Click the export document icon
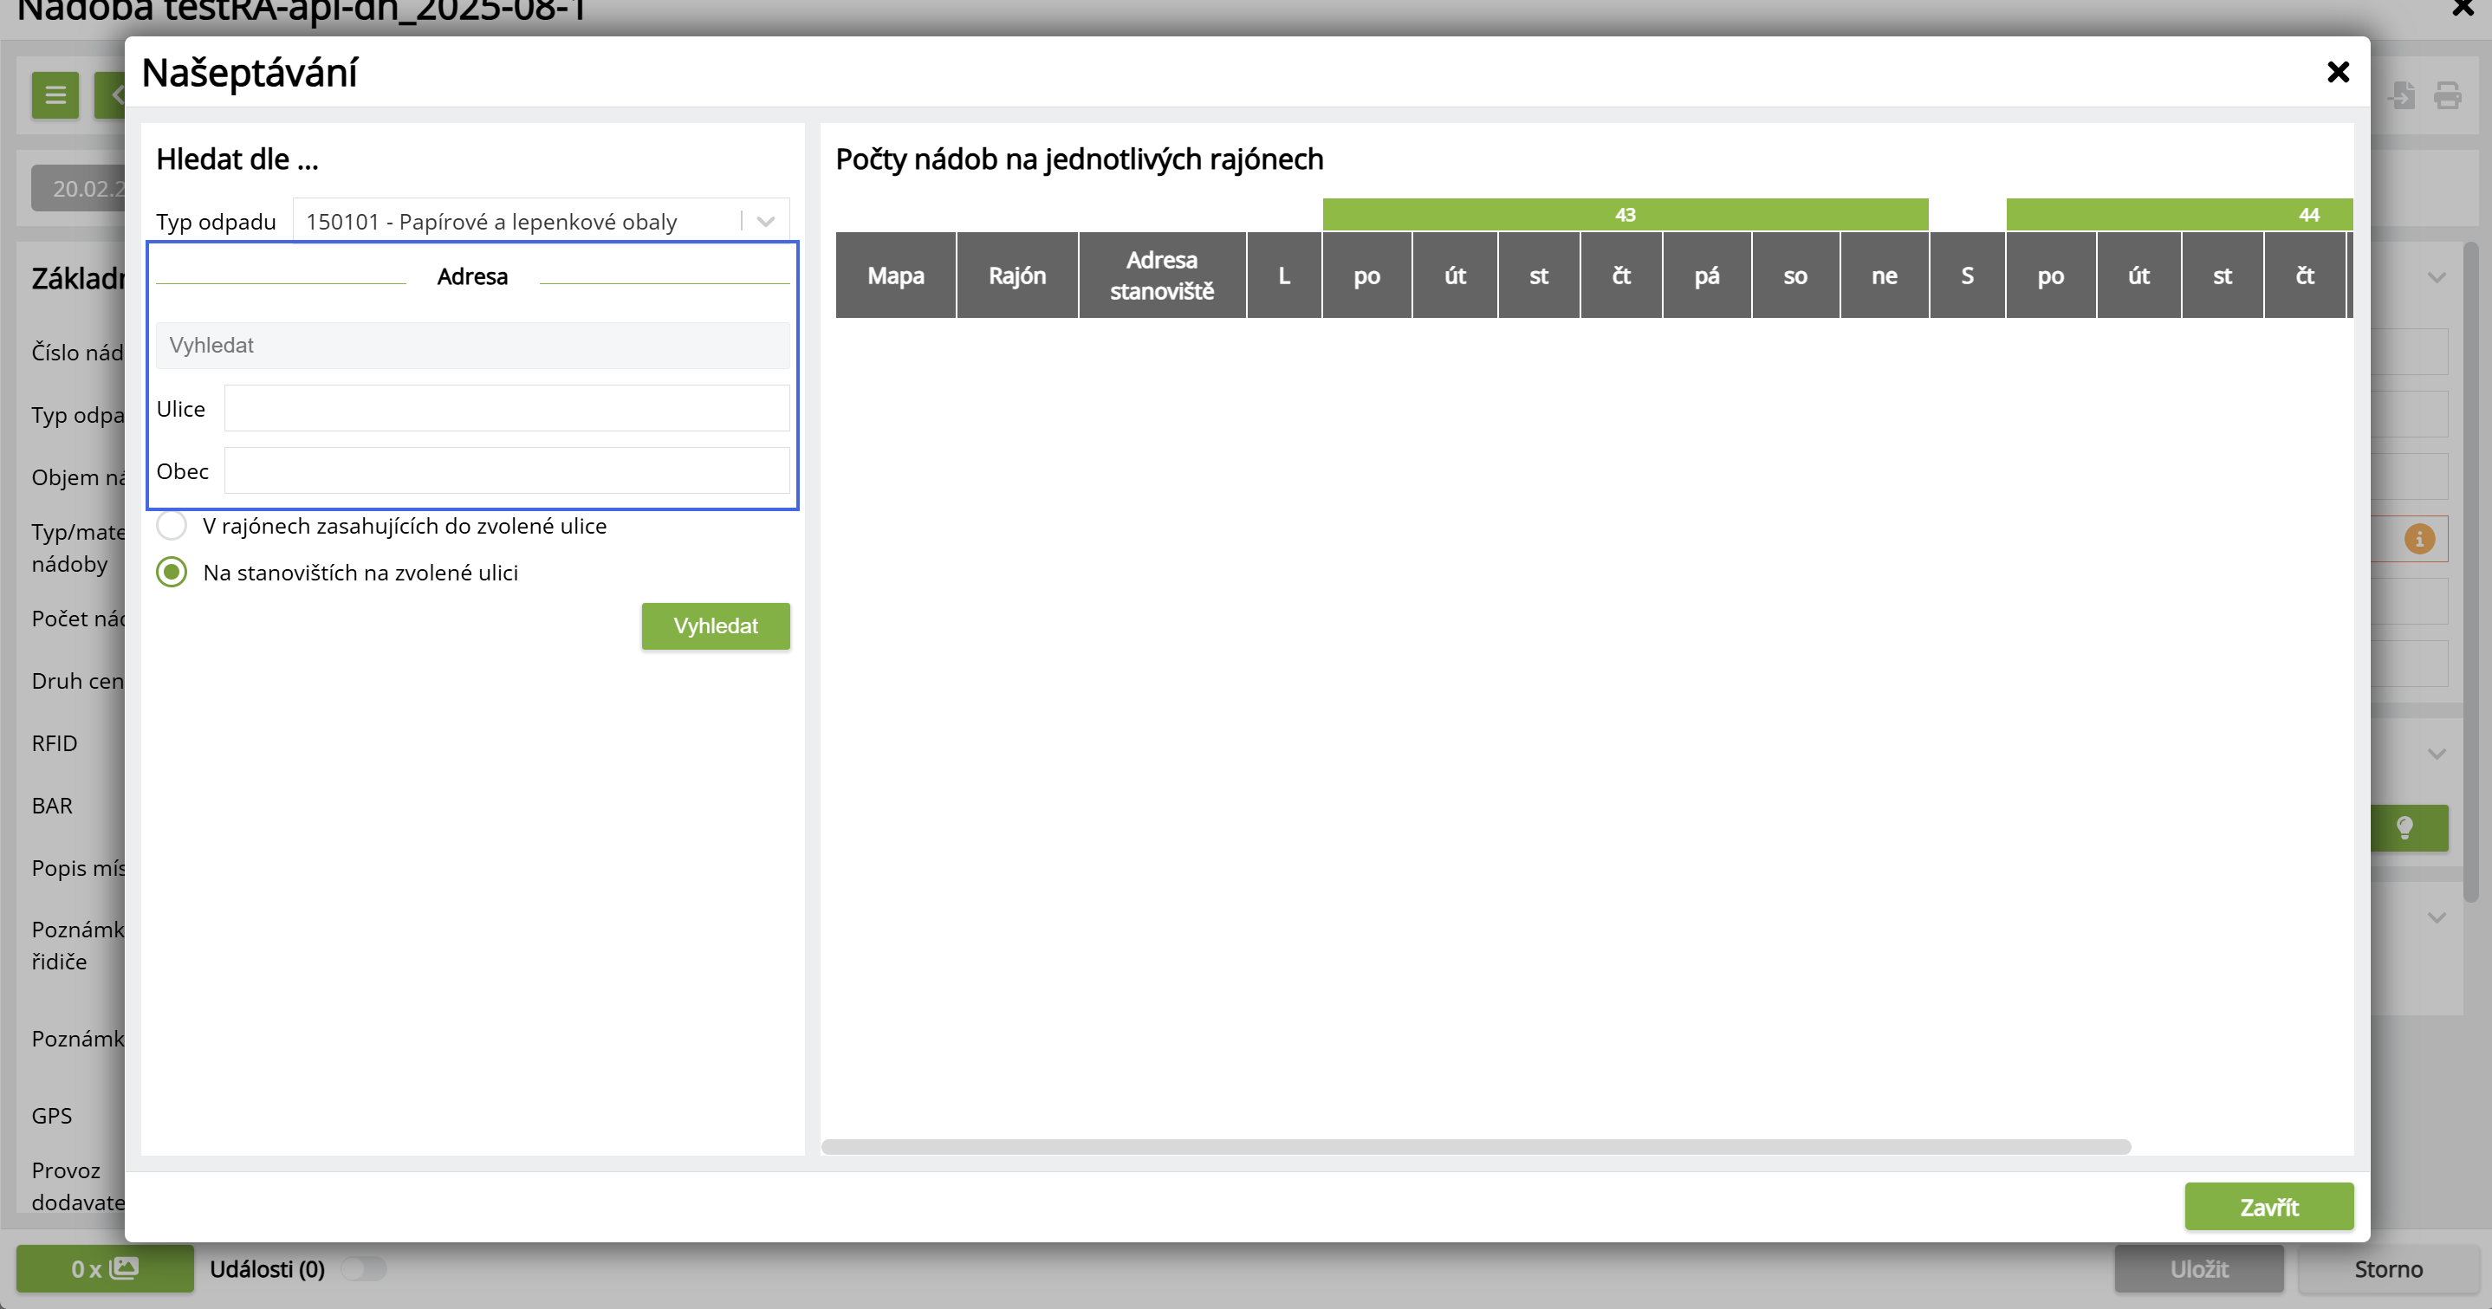 point(2401,94)
